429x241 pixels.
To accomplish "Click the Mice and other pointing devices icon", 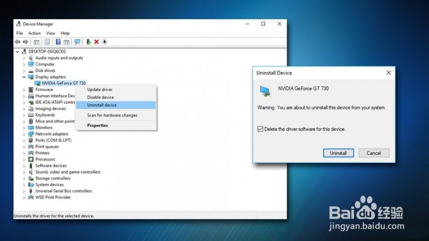I will pos(31,121).
